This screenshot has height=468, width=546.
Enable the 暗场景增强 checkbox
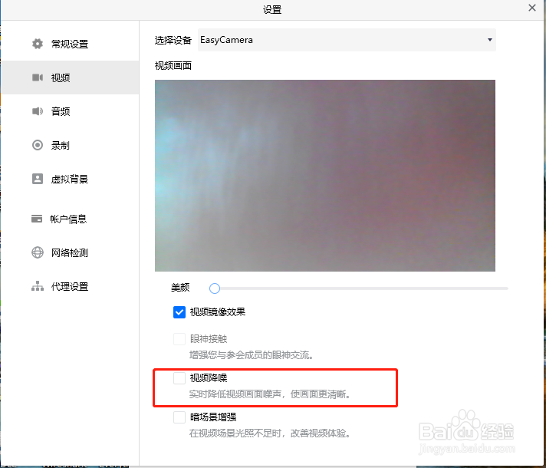pos(179,417)
